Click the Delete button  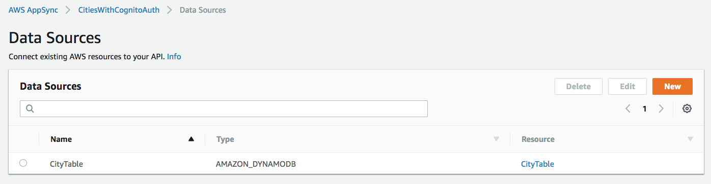[x=579, y=86]
